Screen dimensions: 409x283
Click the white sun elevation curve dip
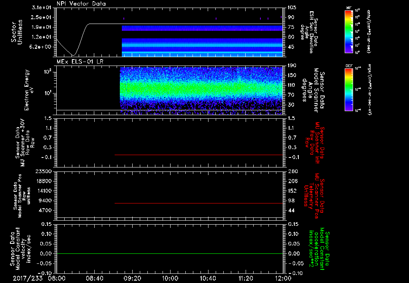pos(73,55)
